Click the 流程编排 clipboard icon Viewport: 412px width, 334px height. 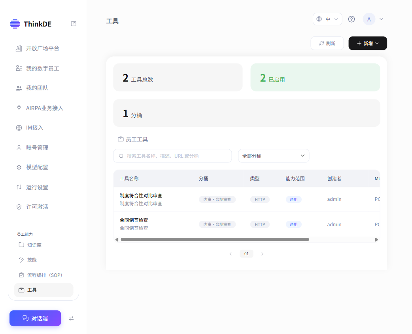pyautogui.click(x=21, y=275)
